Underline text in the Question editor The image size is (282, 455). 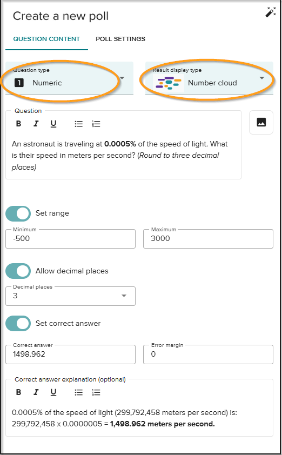tap(53, 124)
